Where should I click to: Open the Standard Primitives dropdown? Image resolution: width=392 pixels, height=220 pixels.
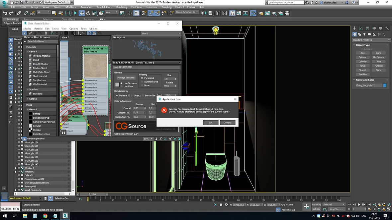tap(371, 40)
